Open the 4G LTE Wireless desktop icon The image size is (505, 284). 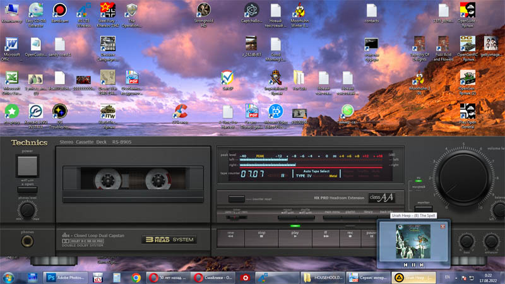84,14
